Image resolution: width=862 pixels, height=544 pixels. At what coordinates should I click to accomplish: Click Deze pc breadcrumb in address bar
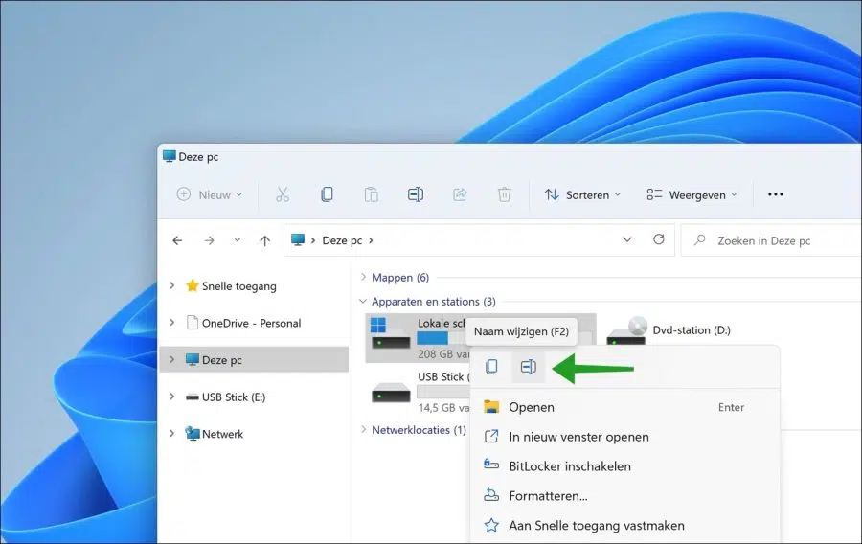pos(342,240)
